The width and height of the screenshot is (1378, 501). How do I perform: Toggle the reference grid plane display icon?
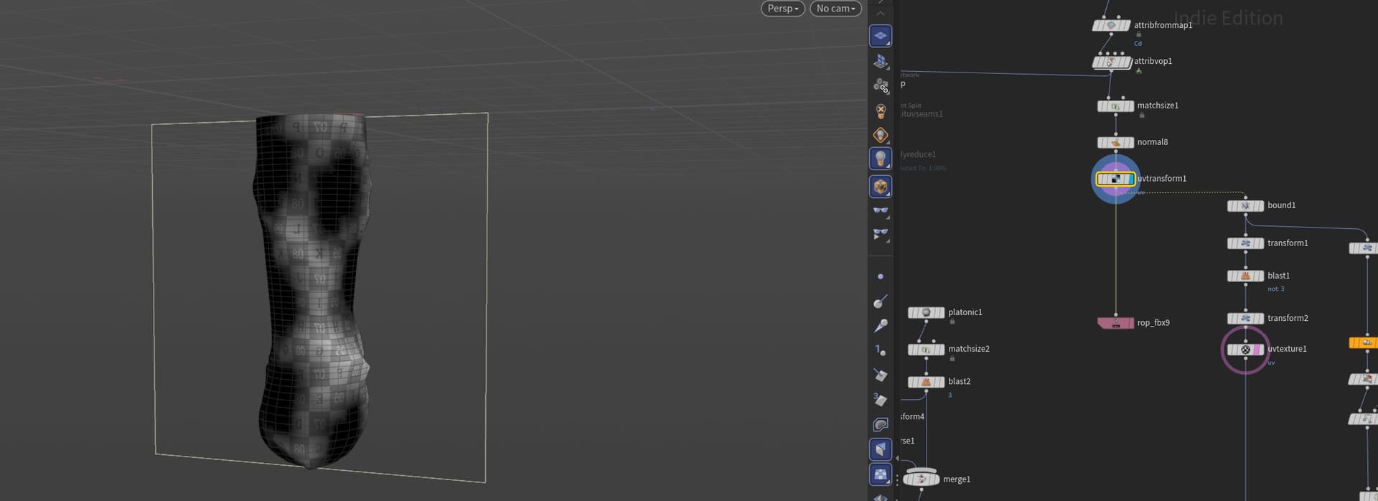(881, 36)
